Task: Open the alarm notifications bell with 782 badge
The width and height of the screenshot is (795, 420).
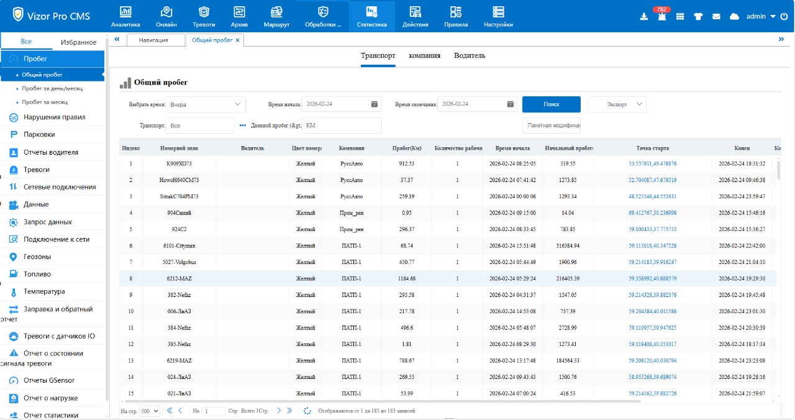Action: (x=662, y=16)
